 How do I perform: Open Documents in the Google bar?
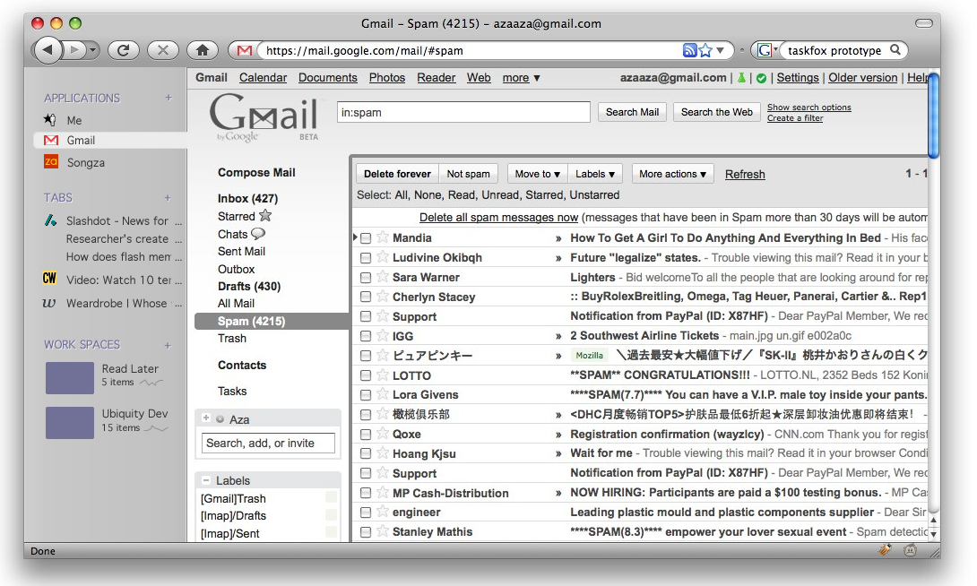[328, 78]
